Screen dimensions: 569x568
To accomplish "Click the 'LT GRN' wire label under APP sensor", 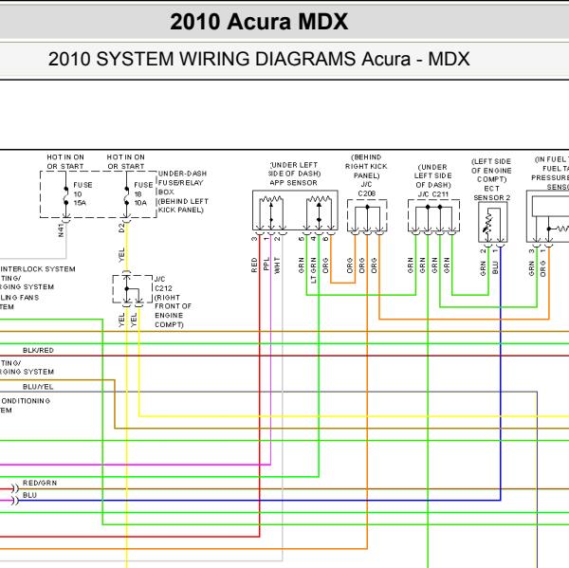I will click(x=314, y=270).
